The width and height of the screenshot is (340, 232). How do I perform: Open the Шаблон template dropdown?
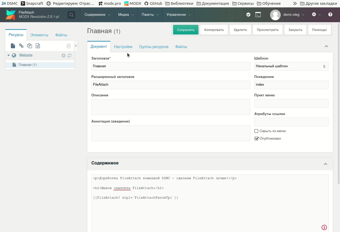(291, 66)
